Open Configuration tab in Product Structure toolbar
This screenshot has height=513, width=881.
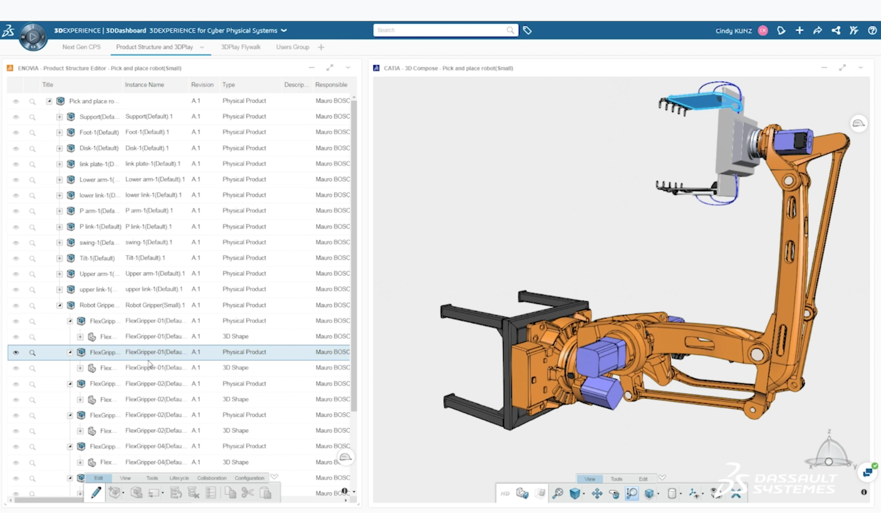pos(249,478)
